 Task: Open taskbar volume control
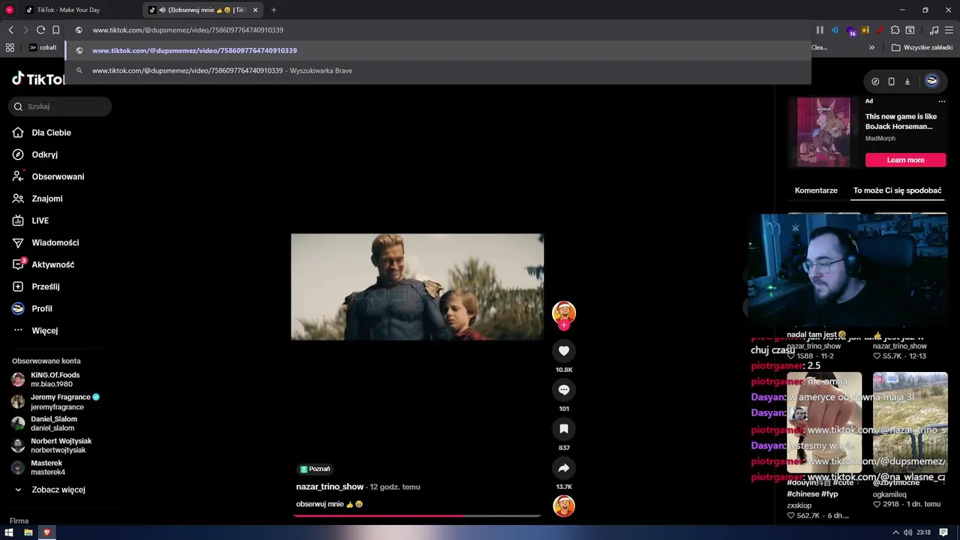point(907,532)
